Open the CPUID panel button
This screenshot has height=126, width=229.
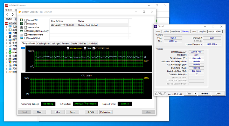[91, 112]
